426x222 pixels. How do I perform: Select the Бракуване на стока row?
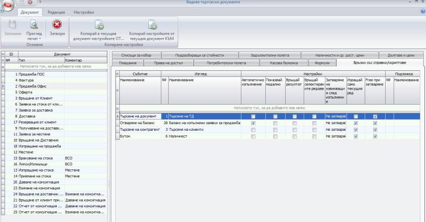pyautogui.click(x=56, y=158)
